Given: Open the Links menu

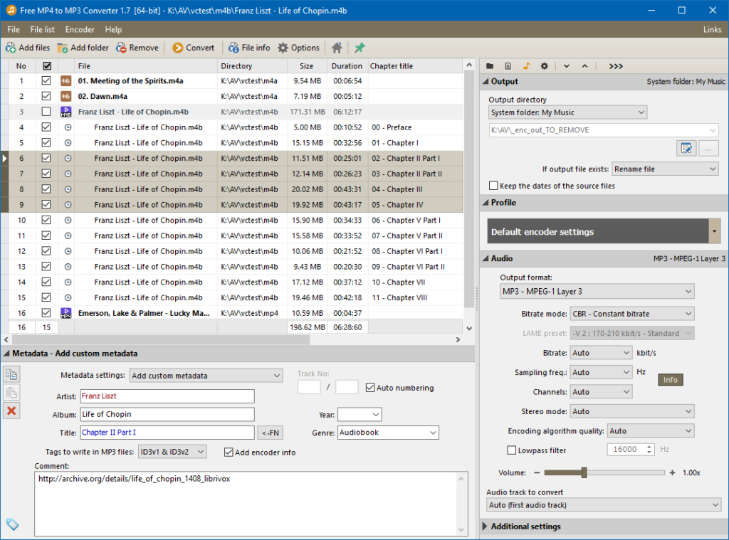Looking at the screenshot, I should coord(712,29).
